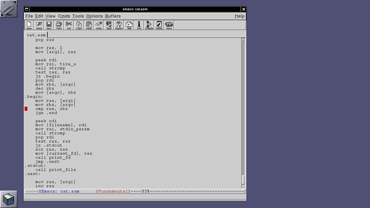Open the File menu
Image resolution: width=370 pixels, height=208 pixels.
click(x=29, y=16)
